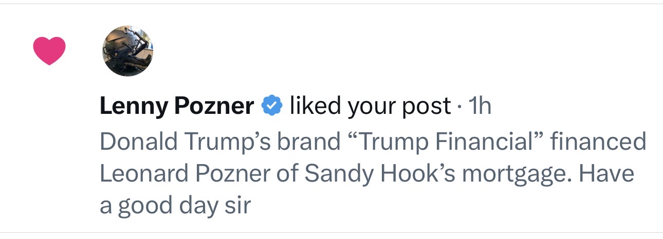This screenshot has height=239, width=663.
Task: Click the dot separator before 1h
Action: pyautogui.click(x=460, y=107)
